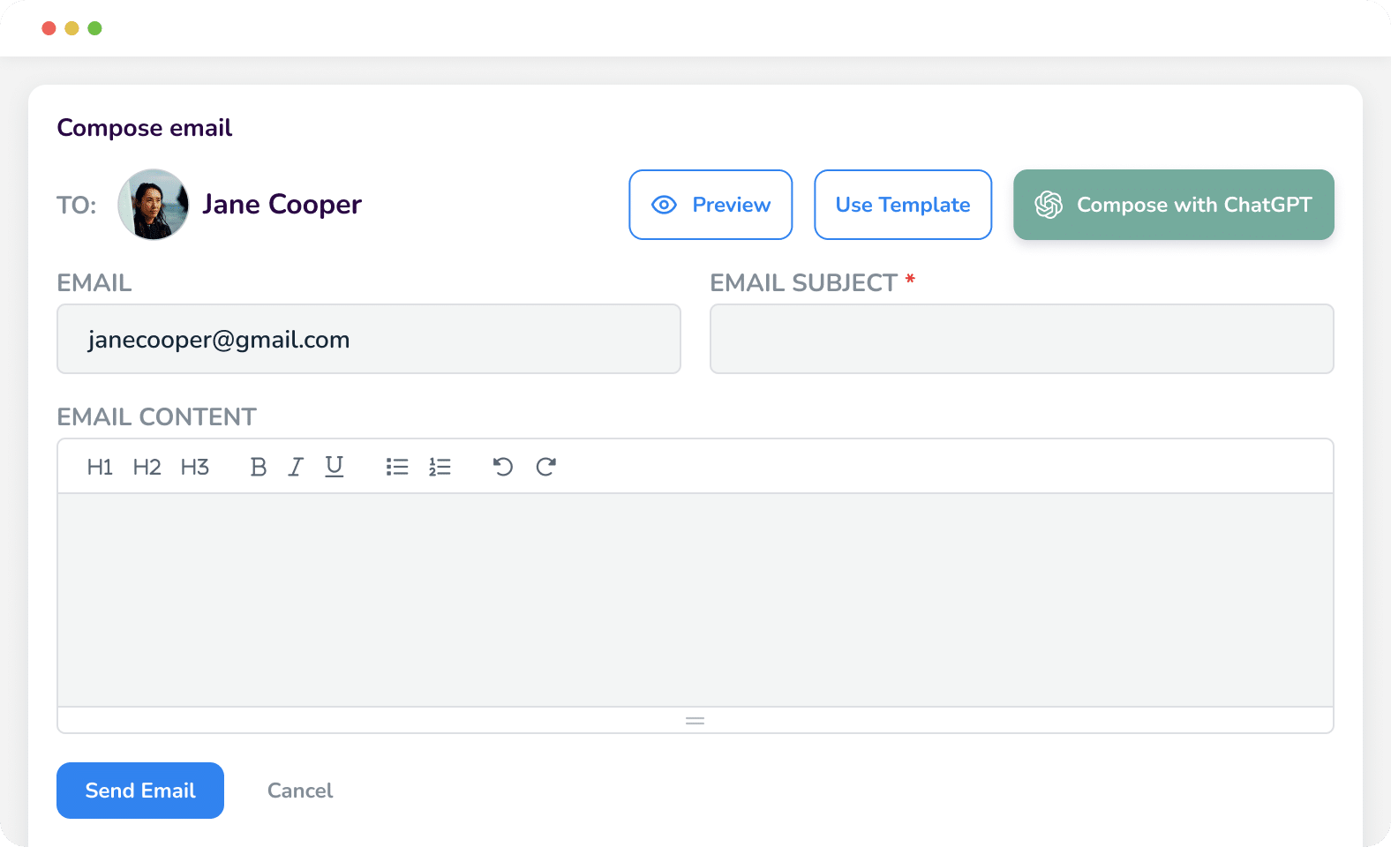Select the H3 heading option
1391x847 pixels.
pos(194,467)
